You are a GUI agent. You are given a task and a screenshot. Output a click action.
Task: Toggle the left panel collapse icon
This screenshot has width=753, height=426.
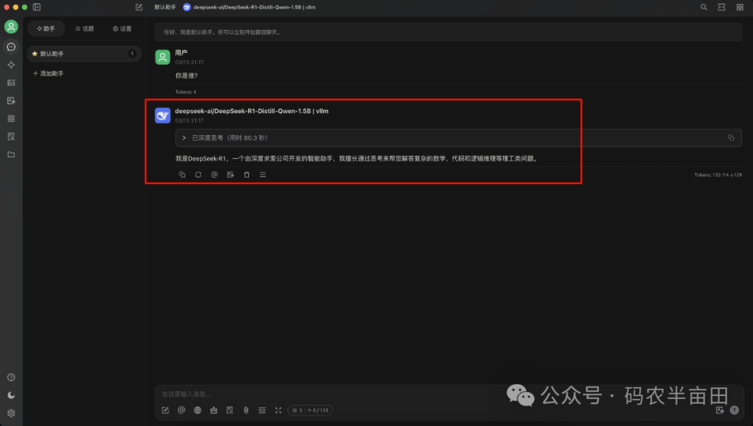pos(36,7)
